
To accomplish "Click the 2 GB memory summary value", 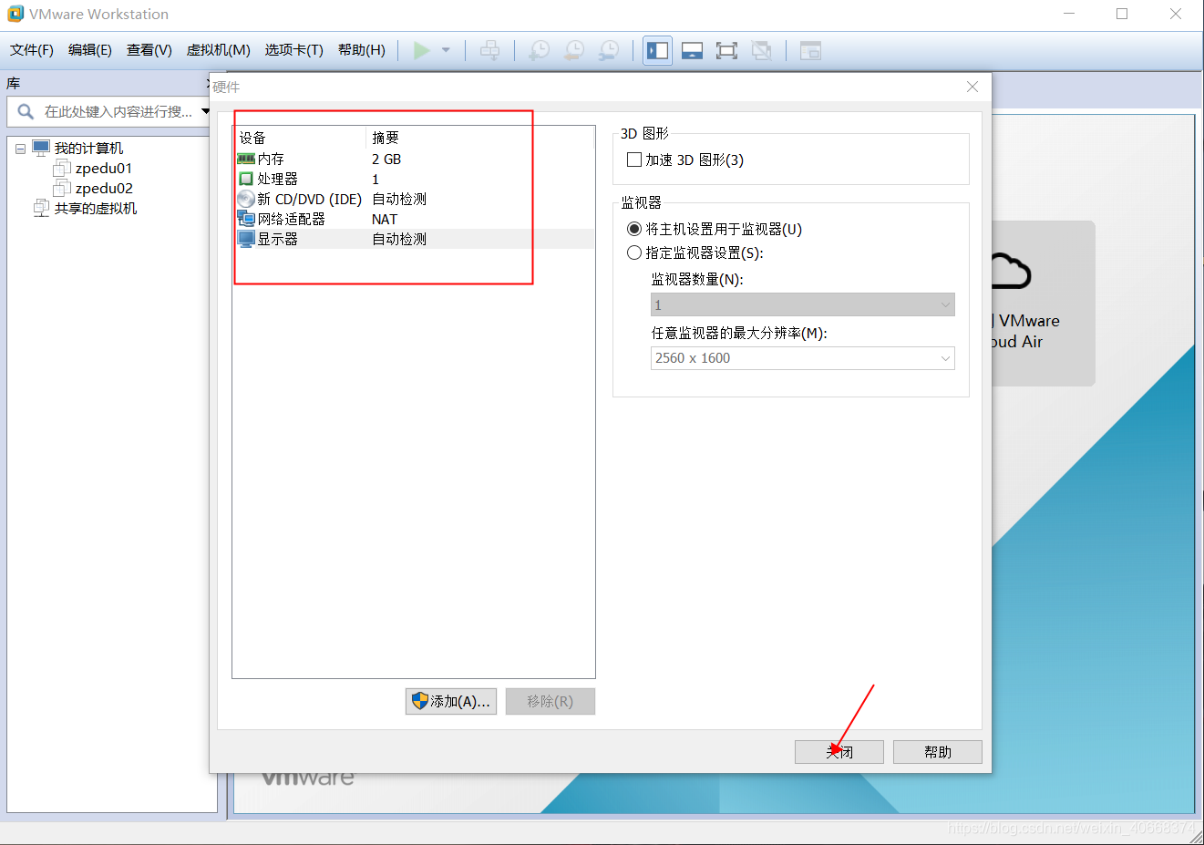I will (386, 159).
